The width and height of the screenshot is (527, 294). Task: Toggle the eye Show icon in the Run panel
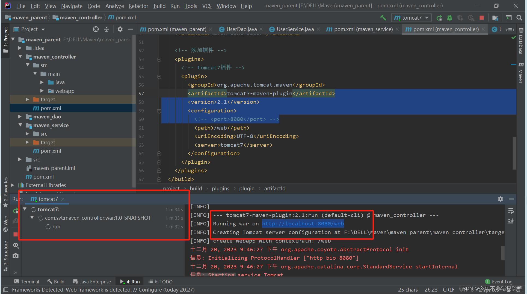pos(16,245)
